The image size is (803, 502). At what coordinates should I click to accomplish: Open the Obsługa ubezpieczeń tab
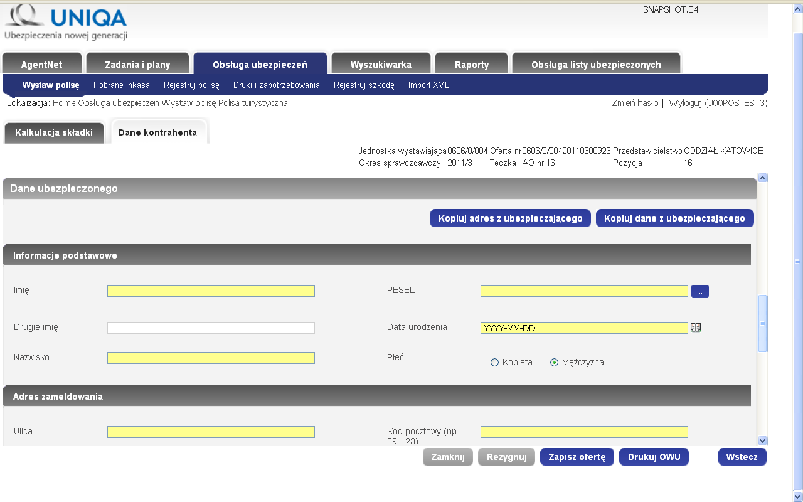point(260,64)
